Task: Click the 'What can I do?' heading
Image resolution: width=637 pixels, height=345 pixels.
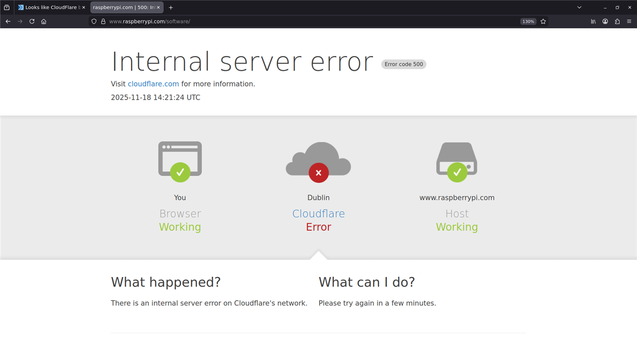Action: pos(367,282)
